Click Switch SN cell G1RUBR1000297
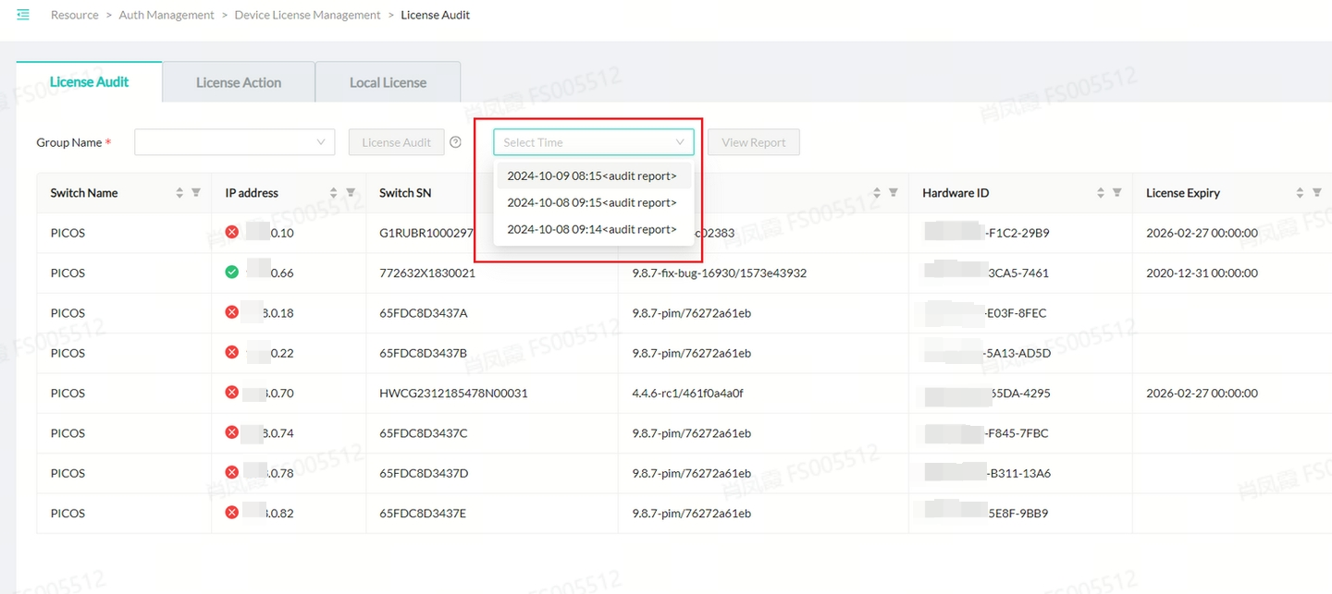The image size is (1332, 594). click(426, 233)
